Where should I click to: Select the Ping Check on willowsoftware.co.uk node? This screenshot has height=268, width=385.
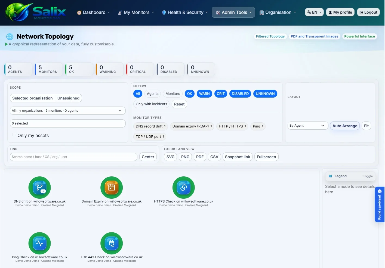(x=40, y=243)
